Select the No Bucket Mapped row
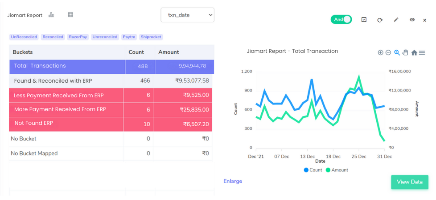 pyautogui.click(x=111, y=153)
